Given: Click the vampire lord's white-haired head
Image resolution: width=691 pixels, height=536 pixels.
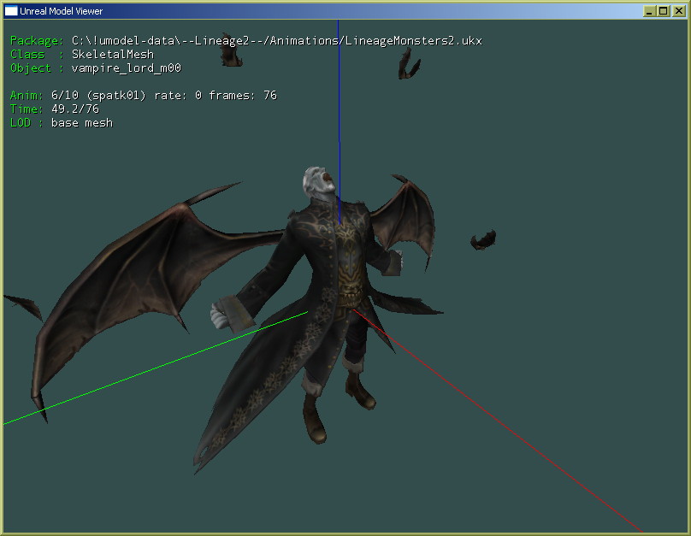Looking at the screenshot, I should (x=318, y=184).
